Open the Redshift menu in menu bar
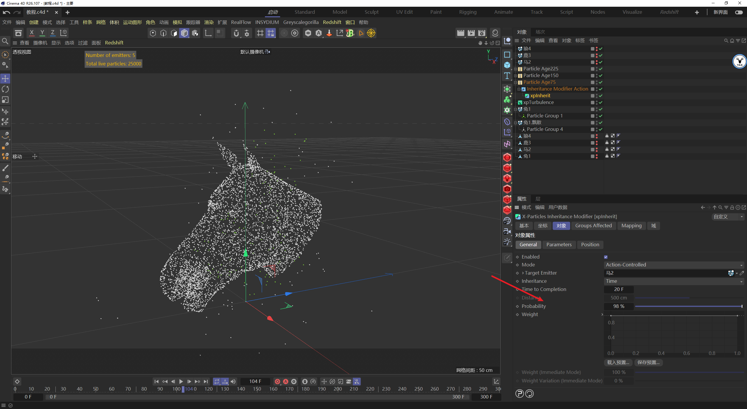 click(x=332, y=22)
